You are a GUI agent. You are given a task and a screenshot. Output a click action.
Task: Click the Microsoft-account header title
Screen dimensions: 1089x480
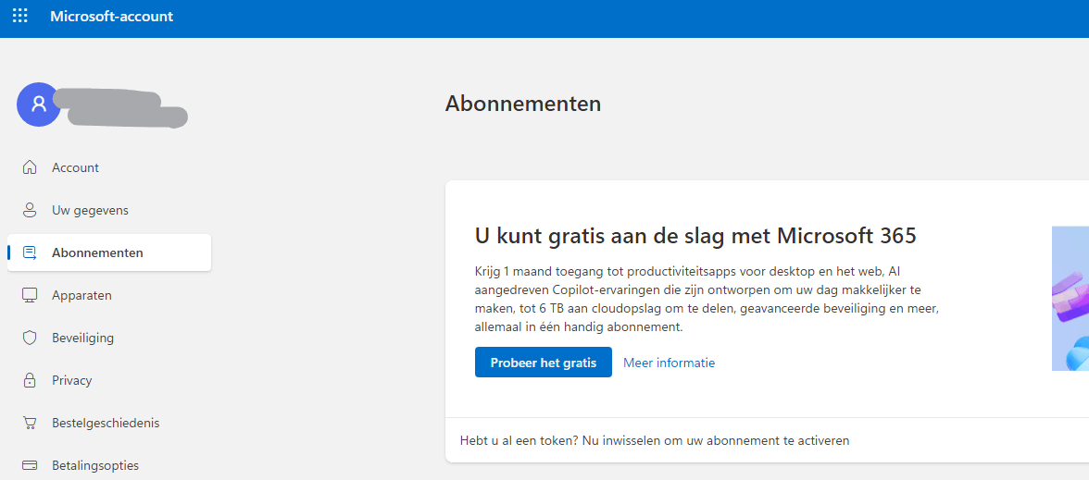pos(112,16)
